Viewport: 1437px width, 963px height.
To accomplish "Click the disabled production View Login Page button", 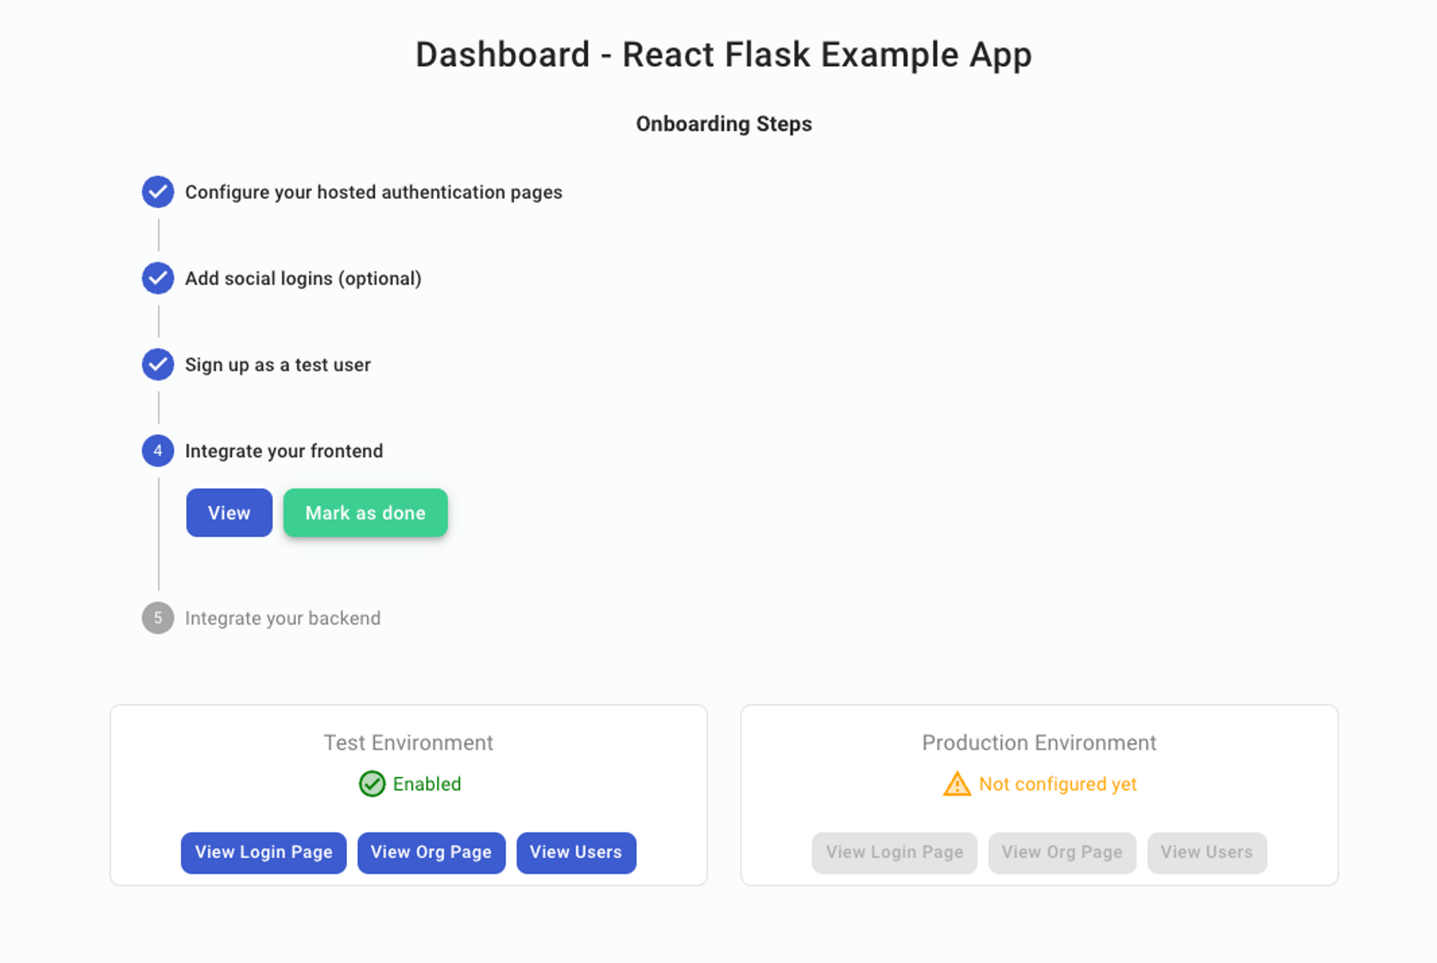I will (895, 852).
